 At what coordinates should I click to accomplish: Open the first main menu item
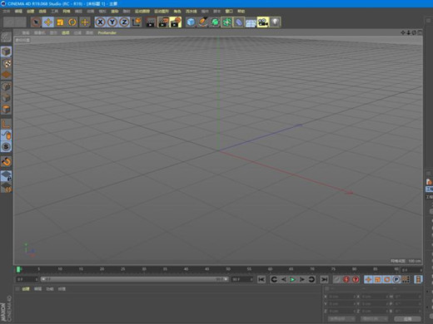point(6,11)
